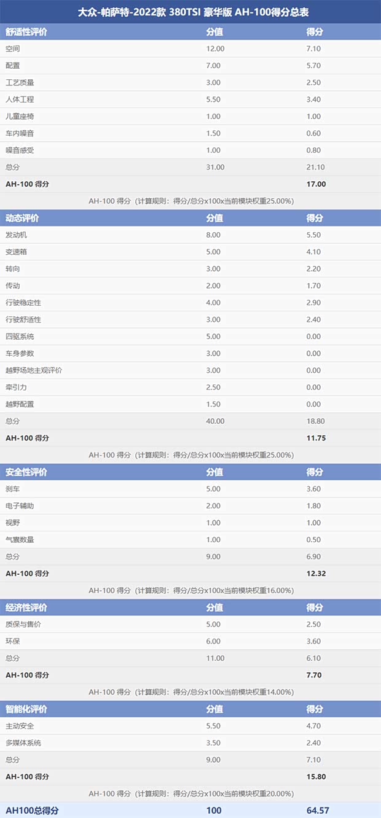Select the dynamic AH-100 score 11.75
The width and height of the screenshot is (381, 818).
(316, 438)
